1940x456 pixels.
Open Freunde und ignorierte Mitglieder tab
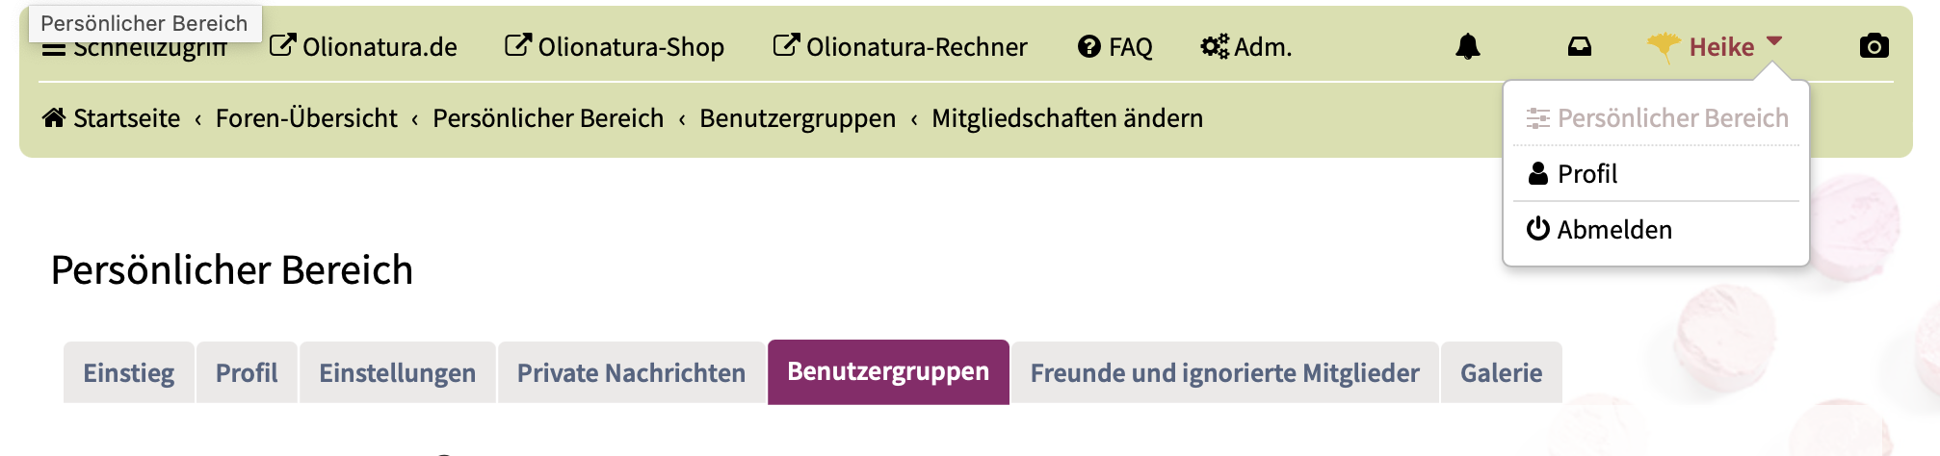tap(1224, 372)
